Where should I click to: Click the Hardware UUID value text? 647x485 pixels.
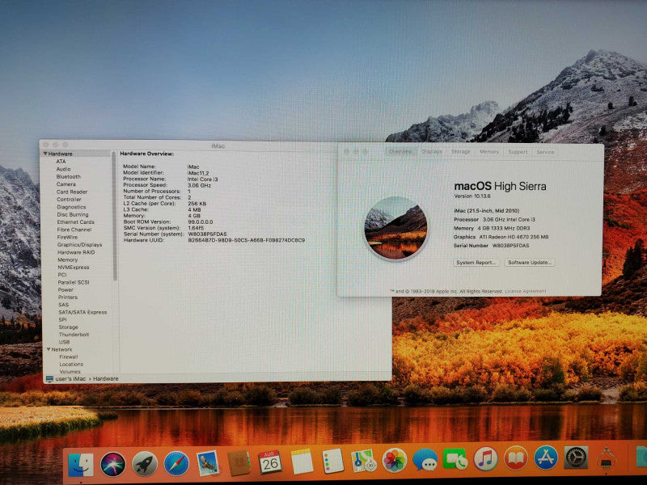point(247,240)
